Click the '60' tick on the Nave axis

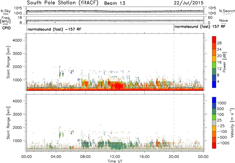click(x=210, y=18)
